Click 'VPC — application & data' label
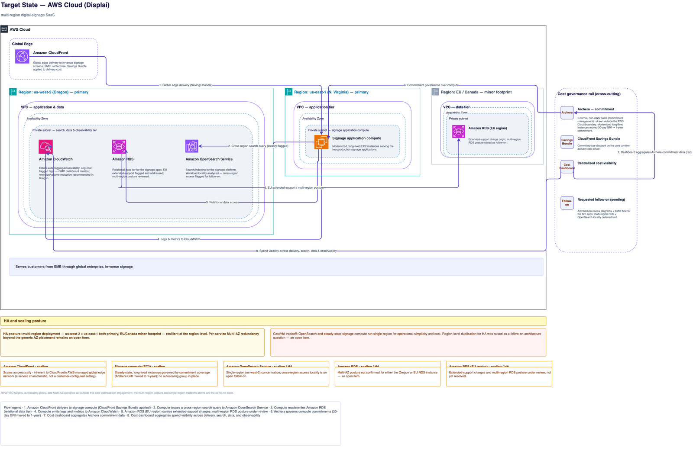Screen dimensions: 693x457 point(42,107)
